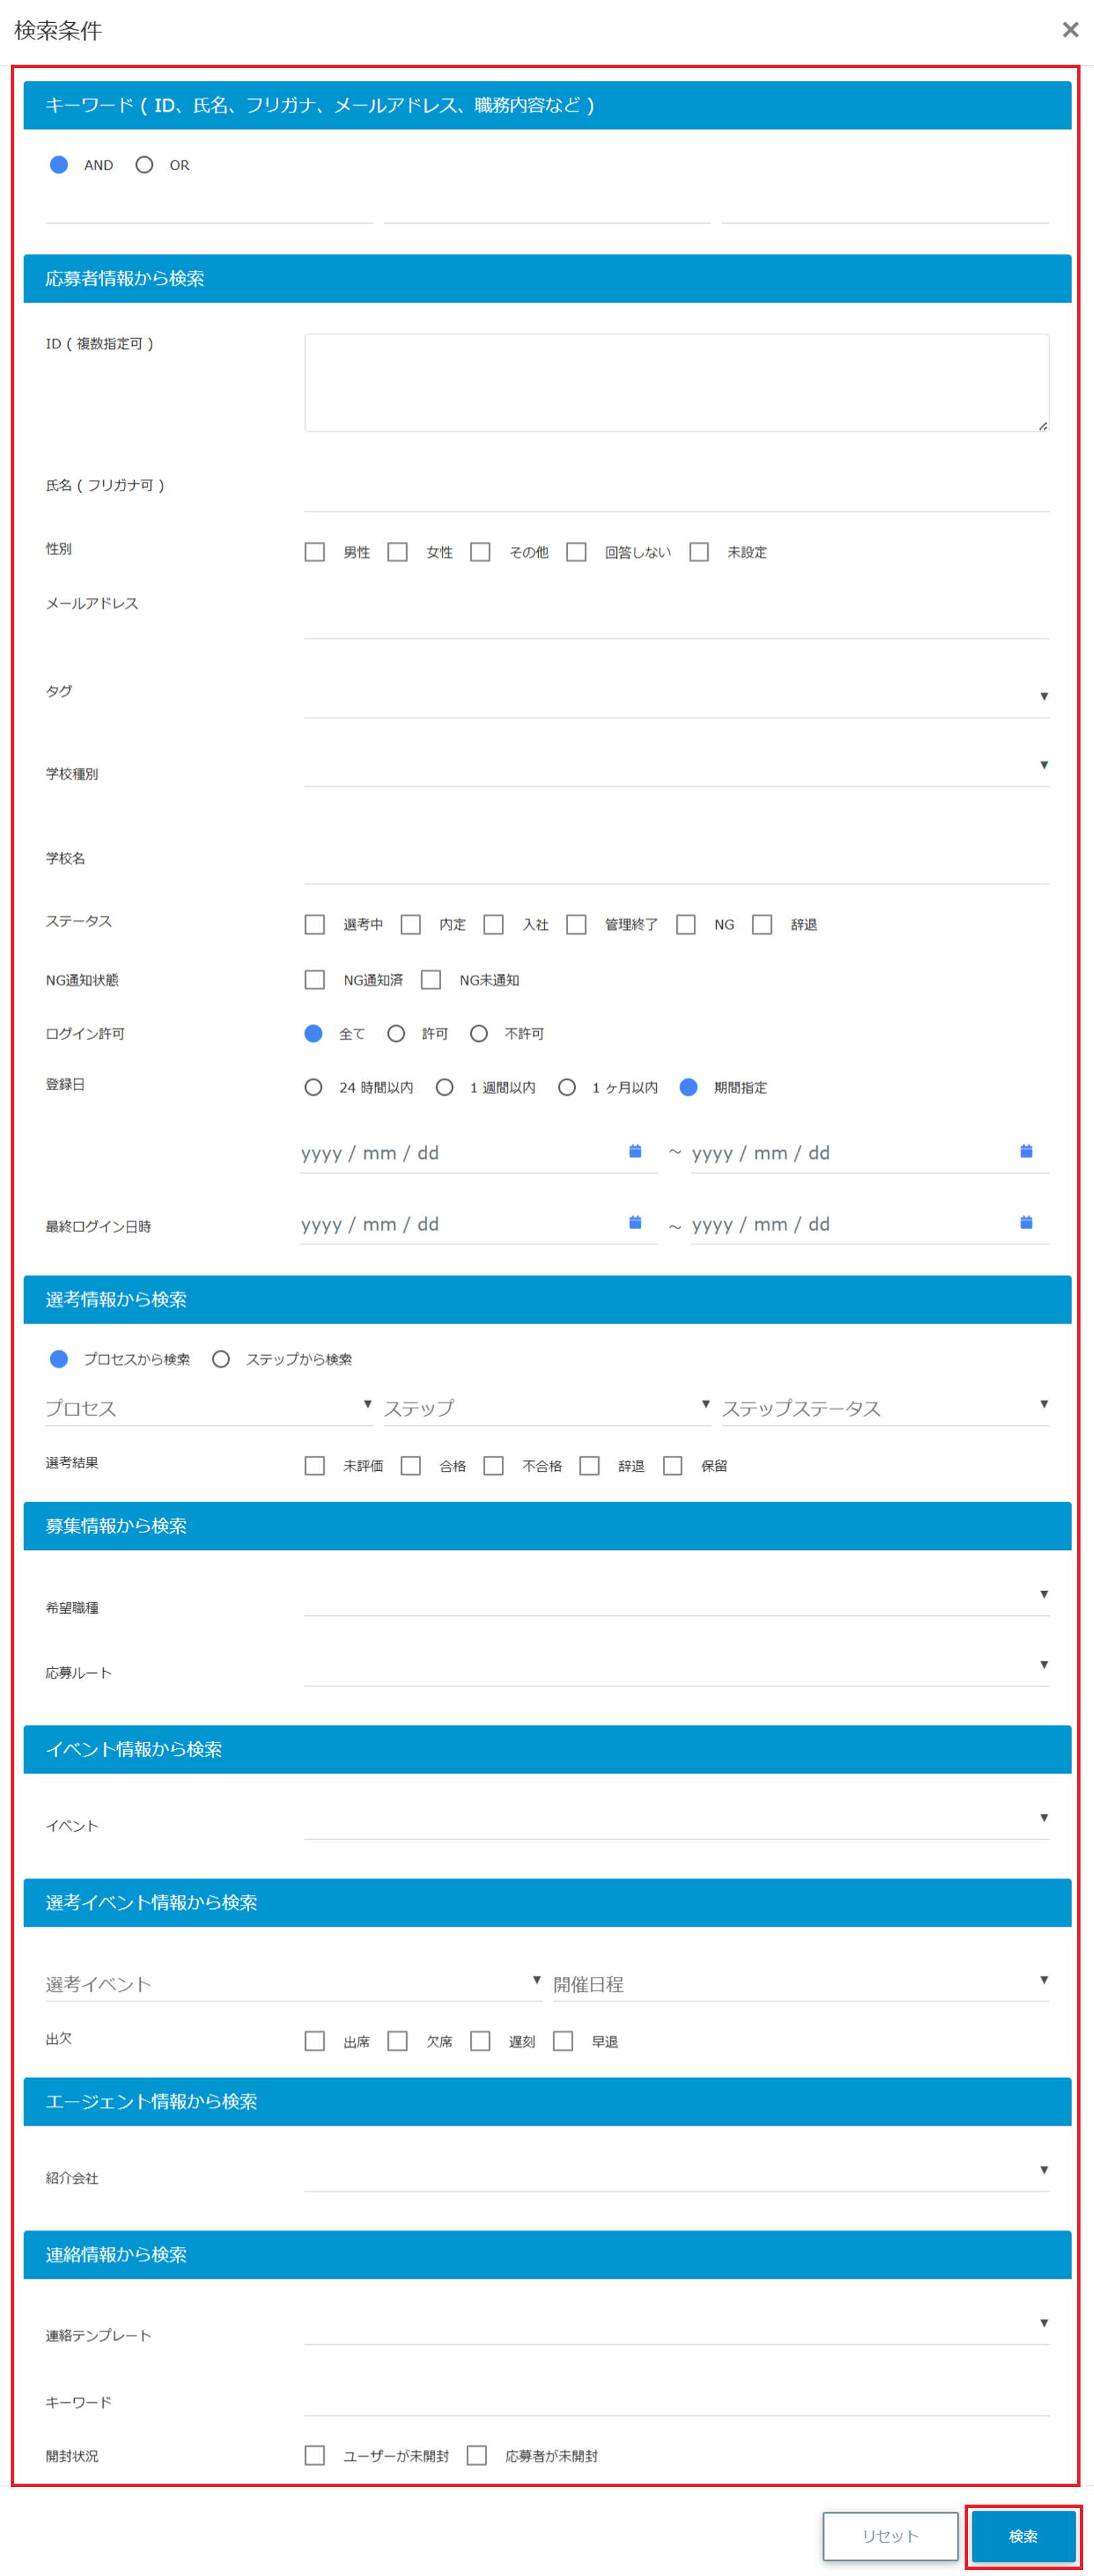Open calendar for registration start date
Viewport: 1094px width, 2576px height.
point(634,1151)
